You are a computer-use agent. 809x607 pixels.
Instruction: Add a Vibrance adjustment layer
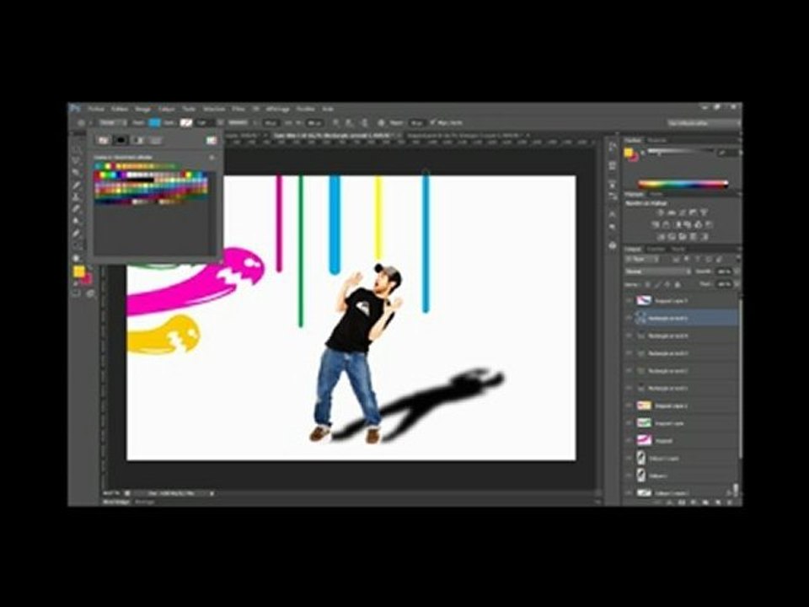704,212
